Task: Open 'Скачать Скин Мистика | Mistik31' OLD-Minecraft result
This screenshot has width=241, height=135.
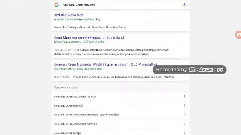Action: coord(105,64)
